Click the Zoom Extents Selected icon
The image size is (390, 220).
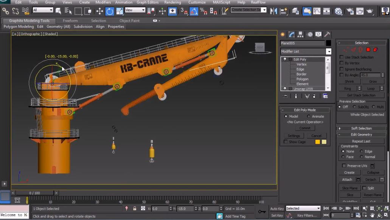(379, 208)
